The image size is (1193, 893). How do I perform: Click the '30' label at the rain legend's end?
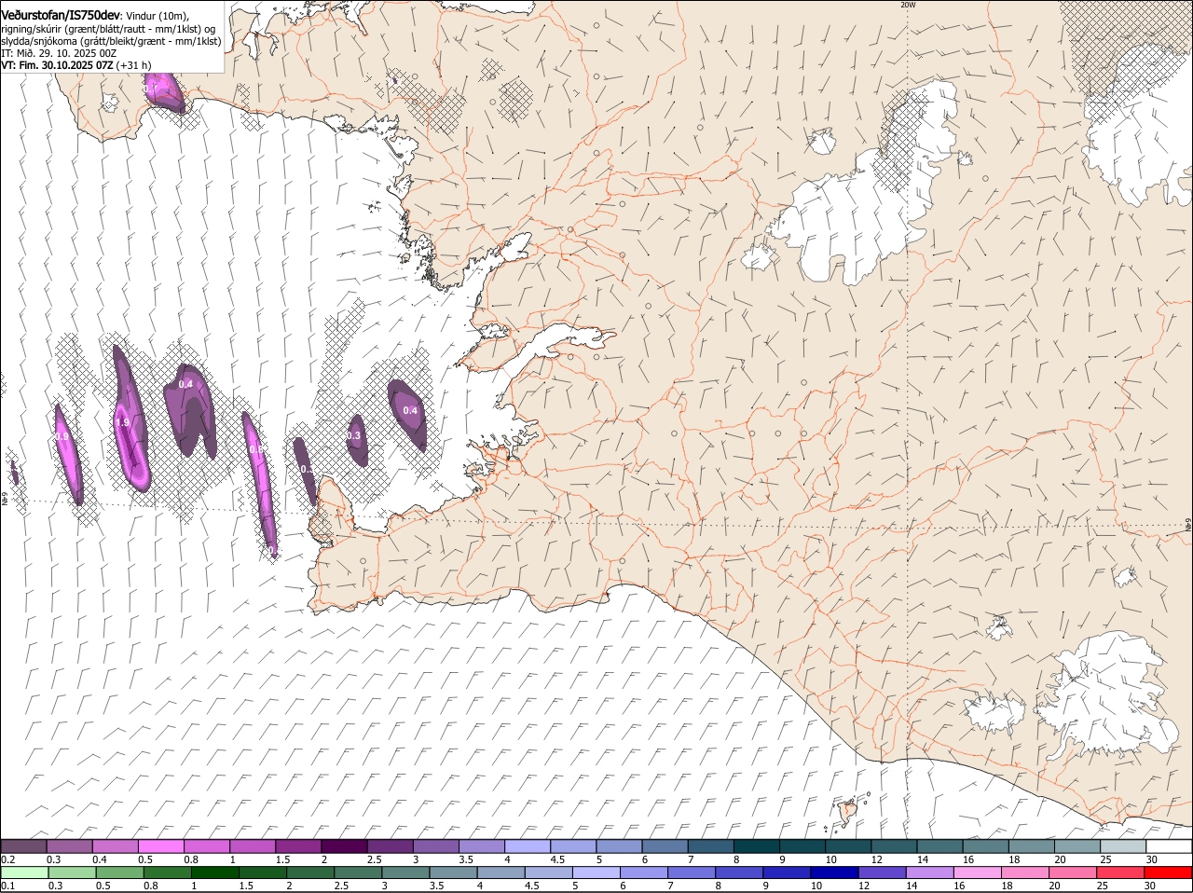(x=1150, y=886)
